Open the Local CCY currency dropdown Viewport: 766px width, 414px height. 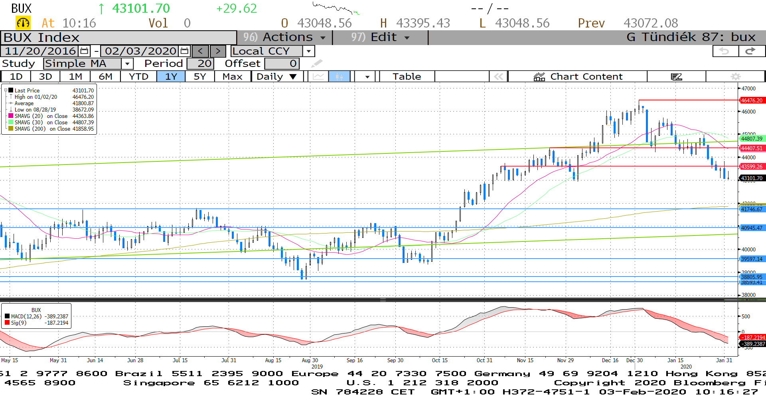[x=308, y=51]
